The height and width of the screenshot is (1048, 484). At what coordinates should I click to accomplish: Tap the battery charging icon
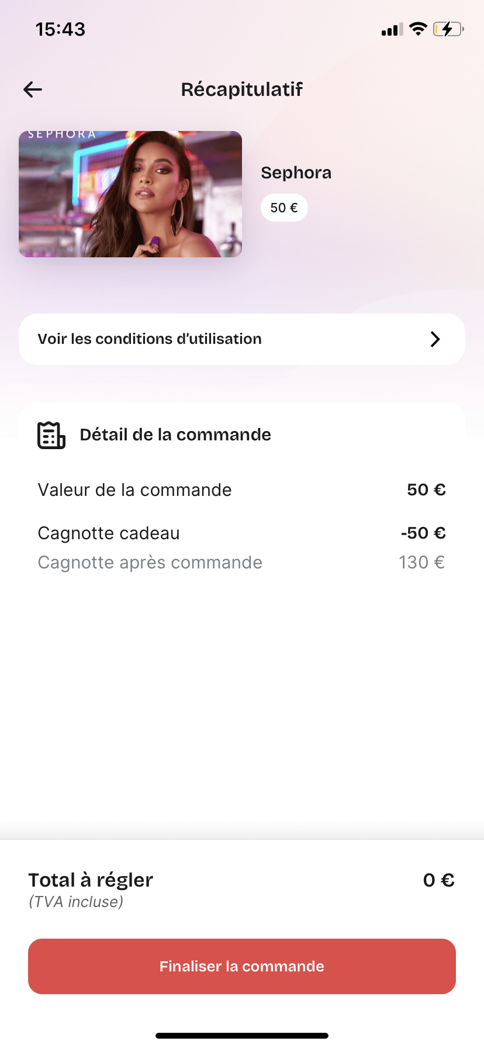448,29
